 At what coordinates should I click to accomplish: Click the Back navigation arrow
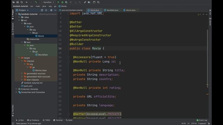click(x=27, y=2)
